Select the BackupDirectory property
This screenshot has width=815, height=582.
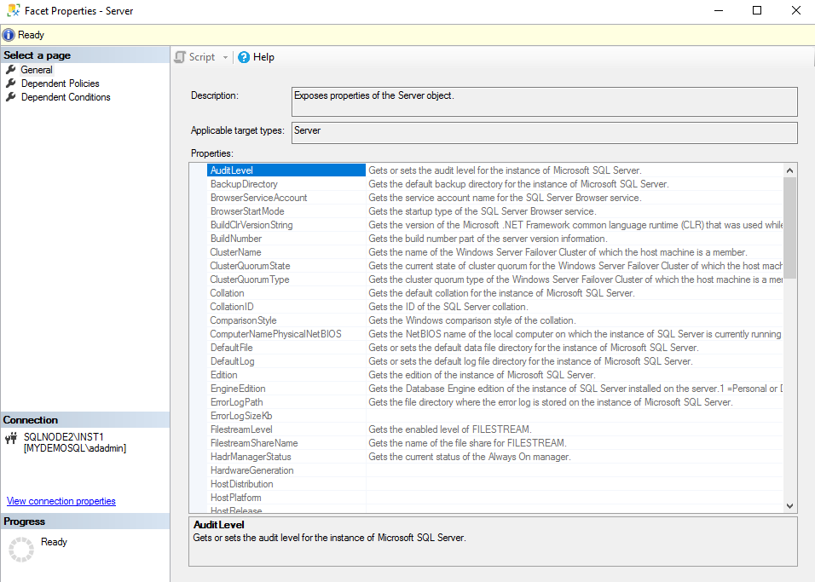coord(244,184)
